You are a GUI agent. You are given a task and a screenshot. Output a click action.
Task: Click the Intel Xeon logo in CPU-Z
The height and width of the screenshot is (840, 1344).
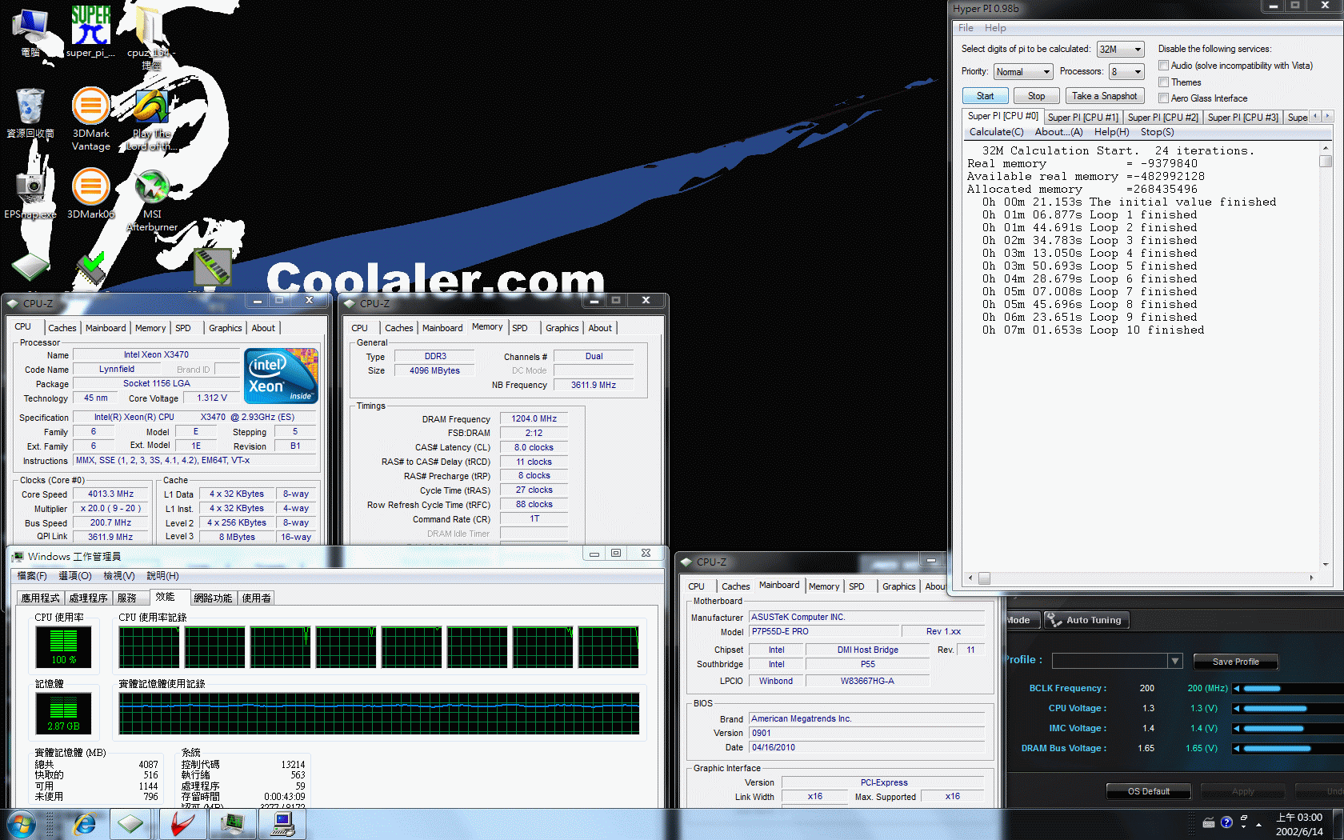click(x=282, y=375)
